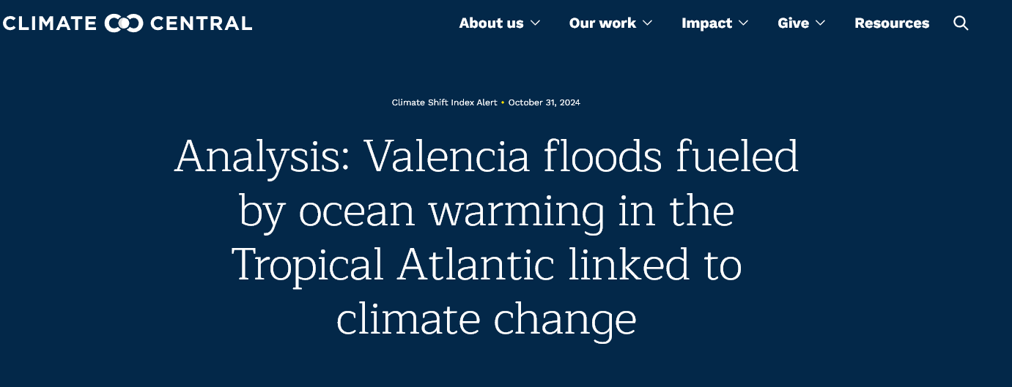
Task: Expand the About us chevron arrow
Action: pyautogui.click(x=536, y=23)
